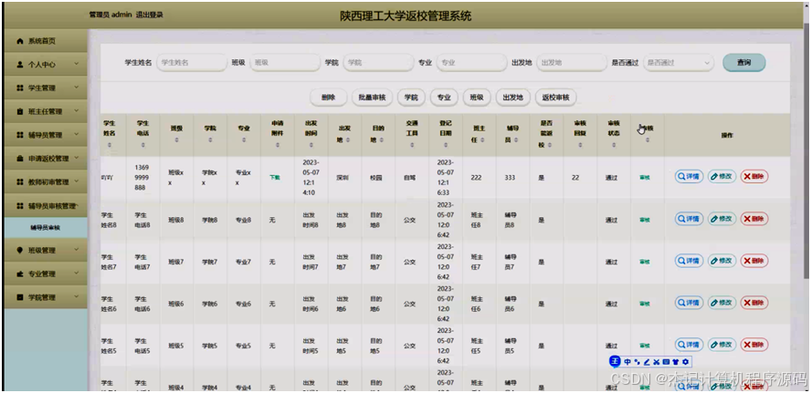The image size is (811, 393).
Task: Click the icon beside 班级管理
Action: click(20, 251)
